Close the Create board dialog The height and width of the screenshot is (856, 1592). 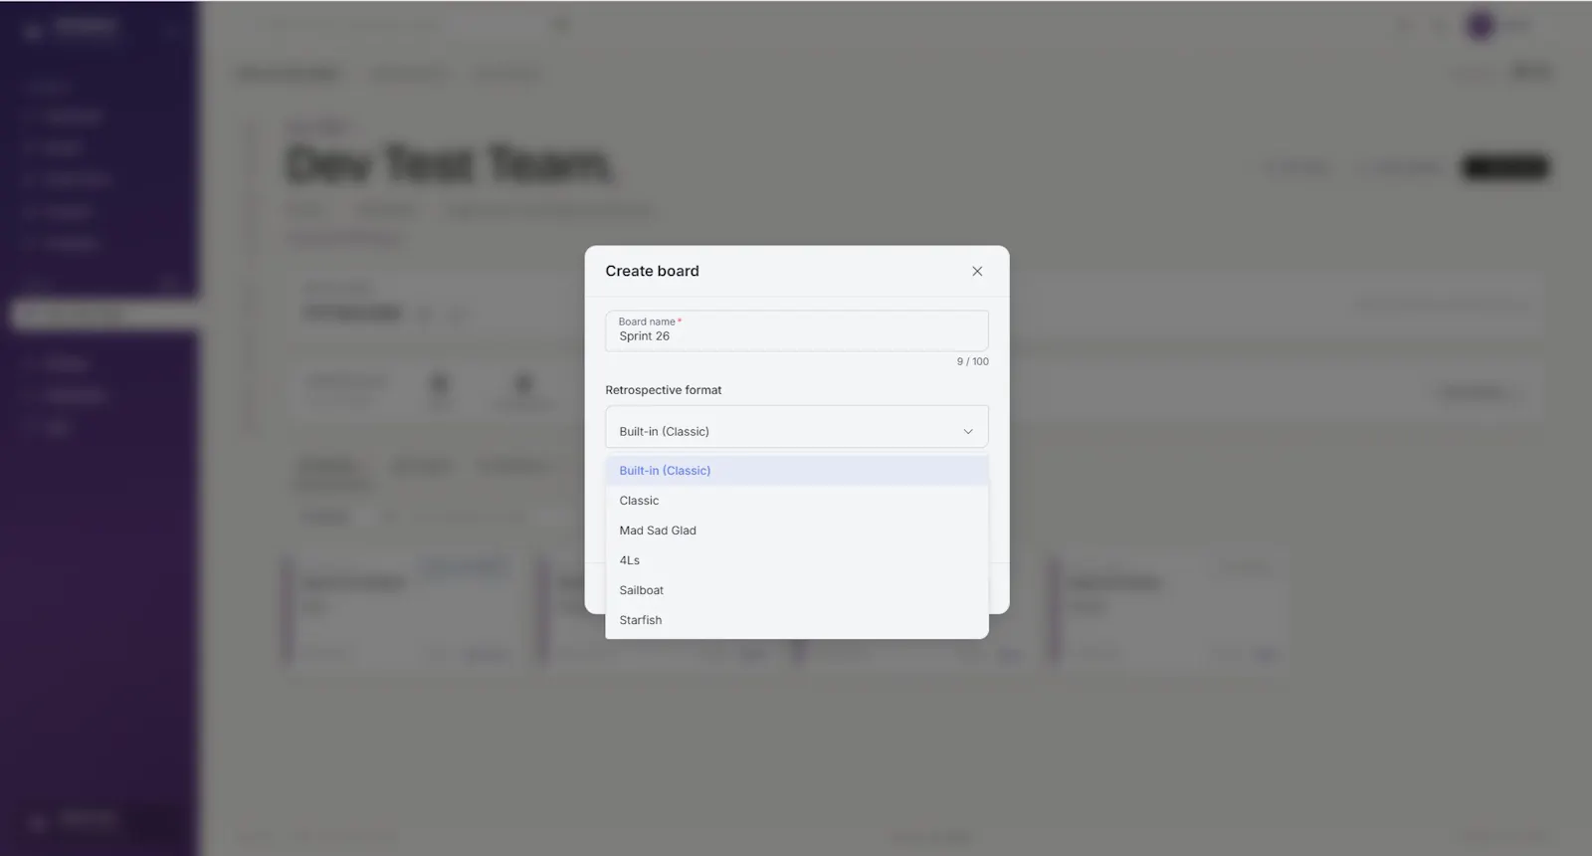[x=977, y=271]
